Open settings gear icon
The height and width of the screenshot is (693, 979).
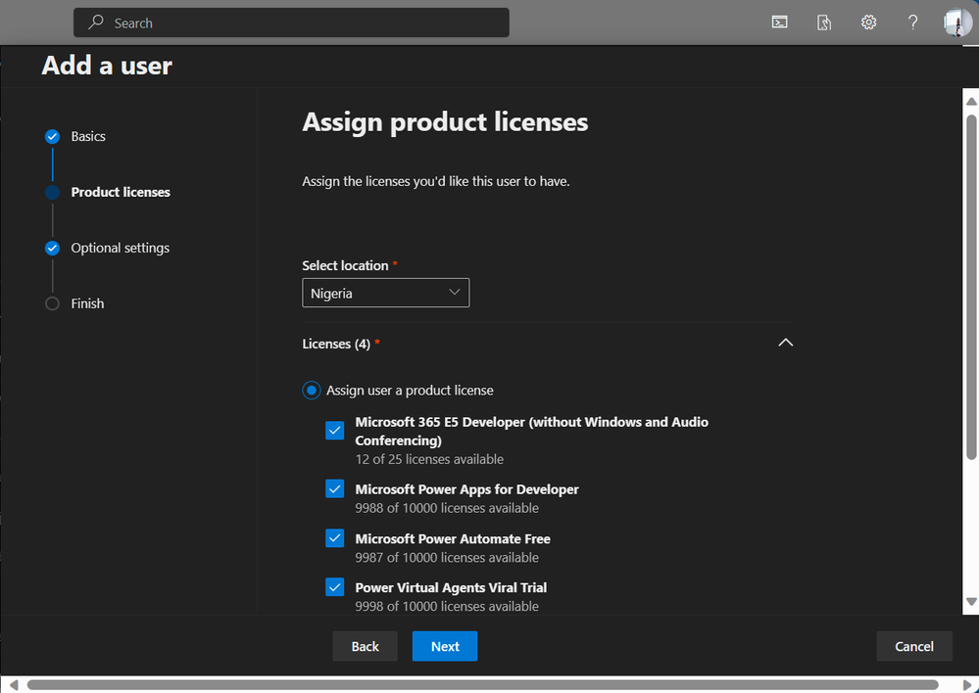[x=868, y=23]
